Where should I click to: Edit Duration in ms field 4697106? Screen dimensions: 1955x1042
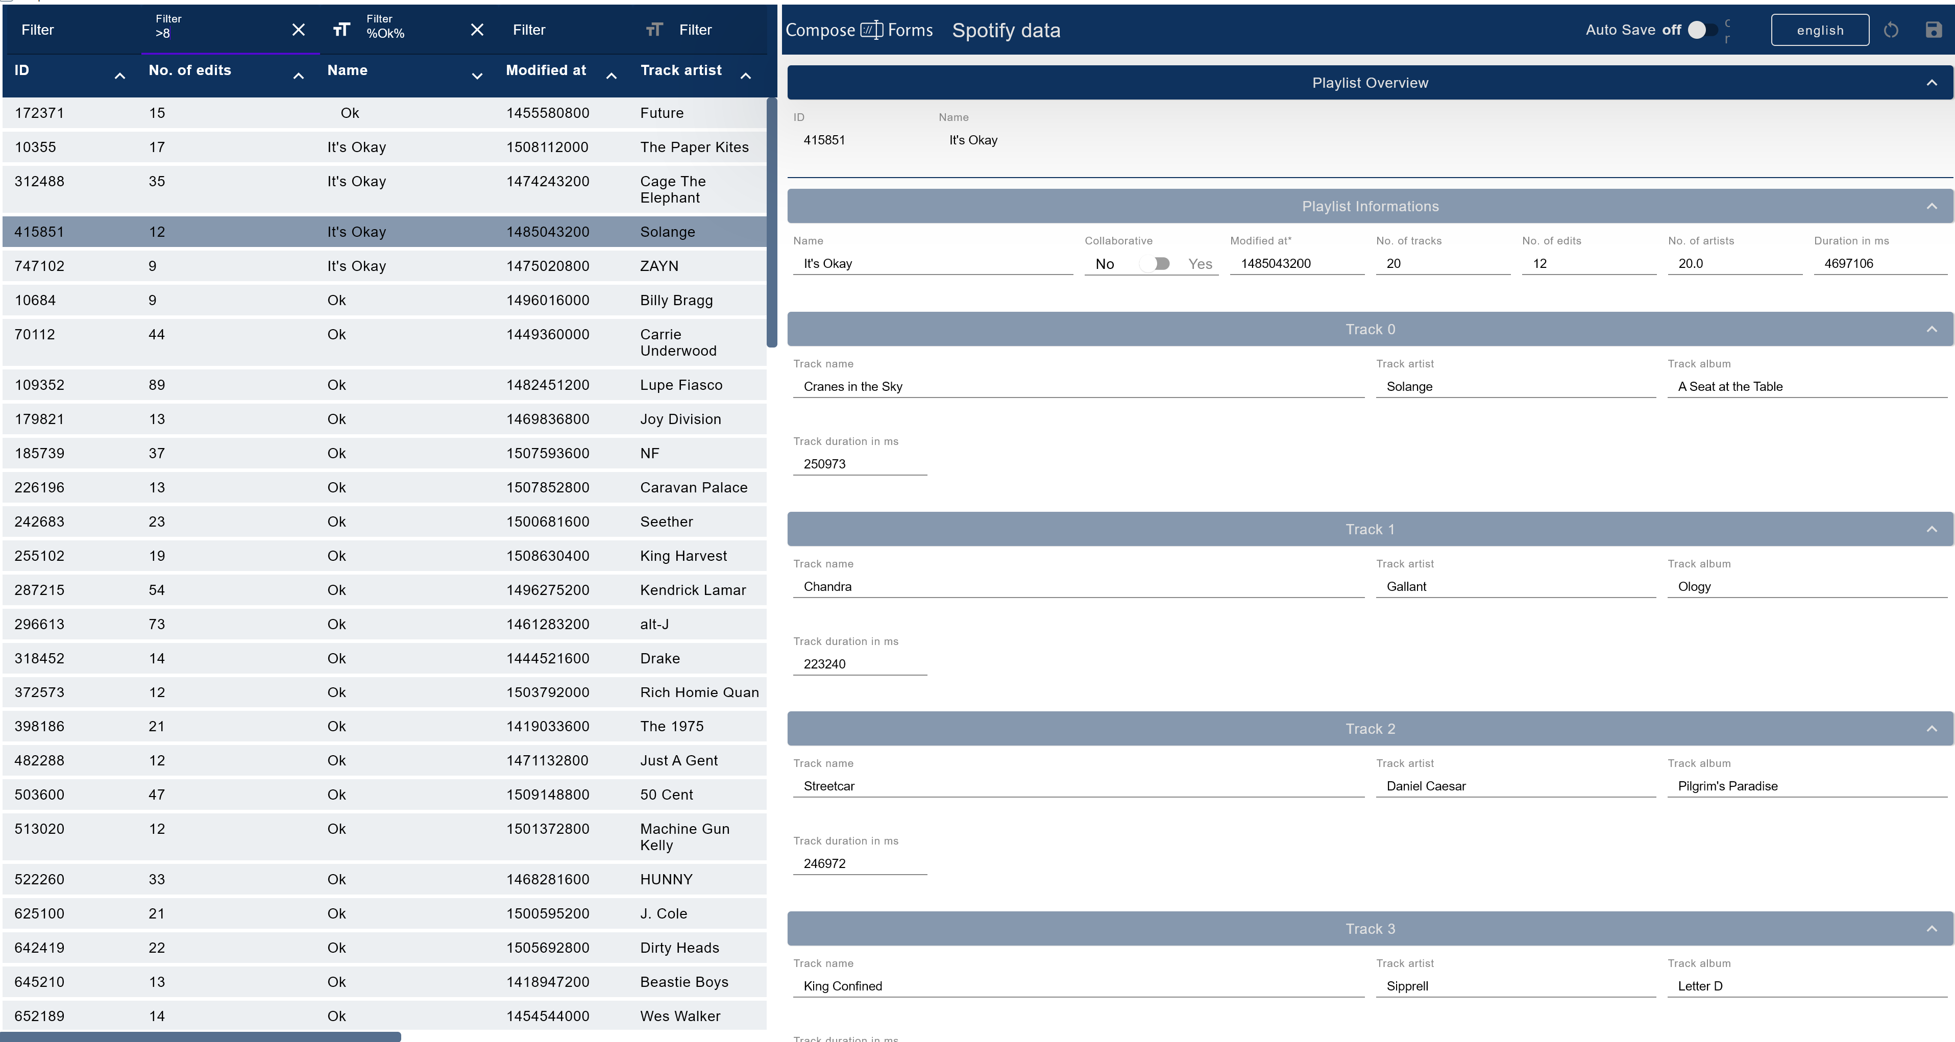[1880, 263]
